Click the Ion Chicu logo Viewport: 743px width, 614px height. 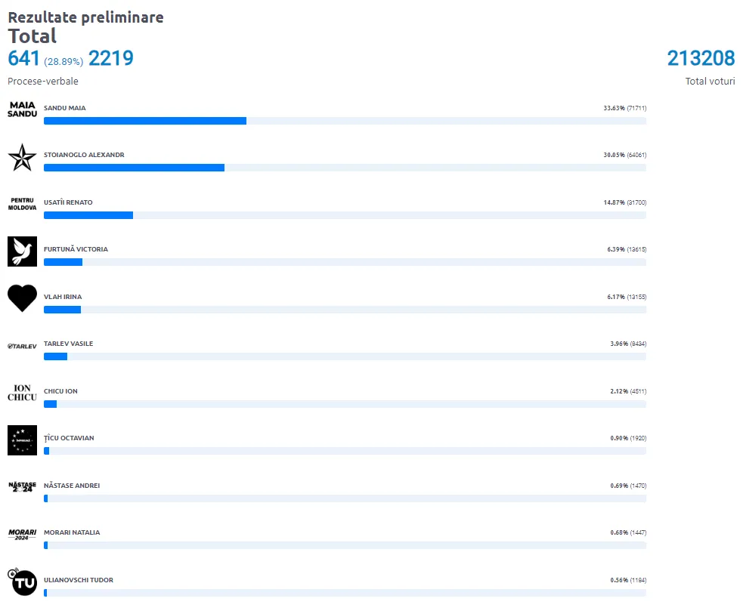click(x=22, y=393)
